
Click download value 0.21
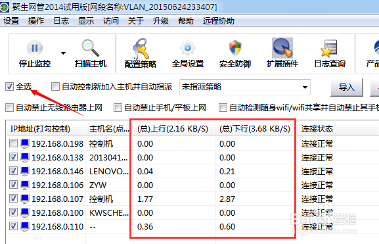coord(227,172)
